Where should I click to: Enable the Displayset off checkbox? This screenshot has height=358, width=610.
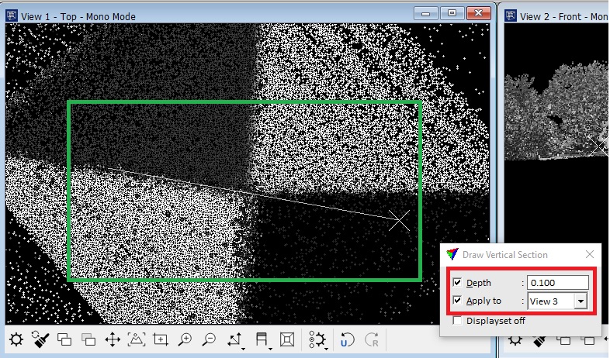click(457, 320)
